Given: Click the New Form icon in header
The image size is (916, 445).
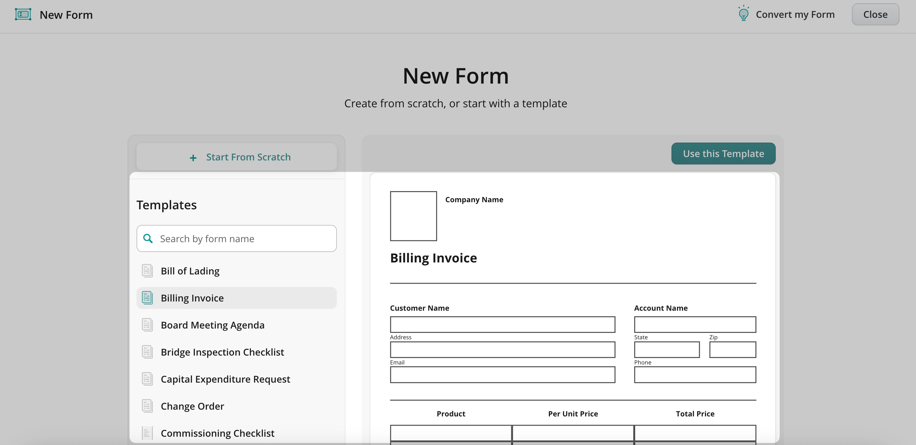Looking at the screenshot, I should (x=23, y=14).
